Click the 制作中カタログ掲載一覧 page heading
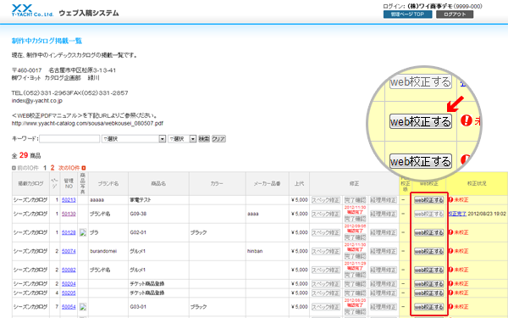This screenshot has width=508, height=318. (x=47, y=41)
